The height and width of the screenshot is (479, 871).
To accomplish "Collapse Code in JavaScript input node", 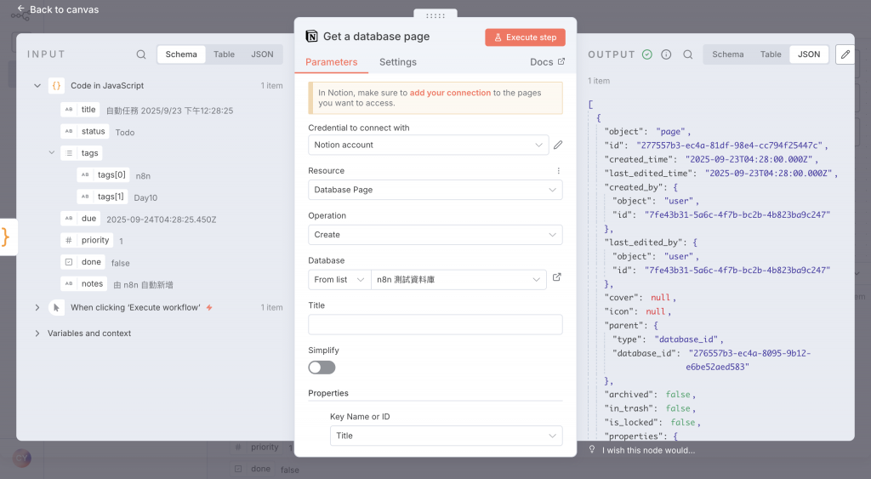I will click(x=37, y=86).
